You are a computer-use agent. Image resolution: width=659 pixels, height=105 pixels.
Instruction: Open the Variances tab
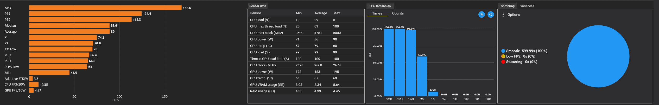point(527,6)
